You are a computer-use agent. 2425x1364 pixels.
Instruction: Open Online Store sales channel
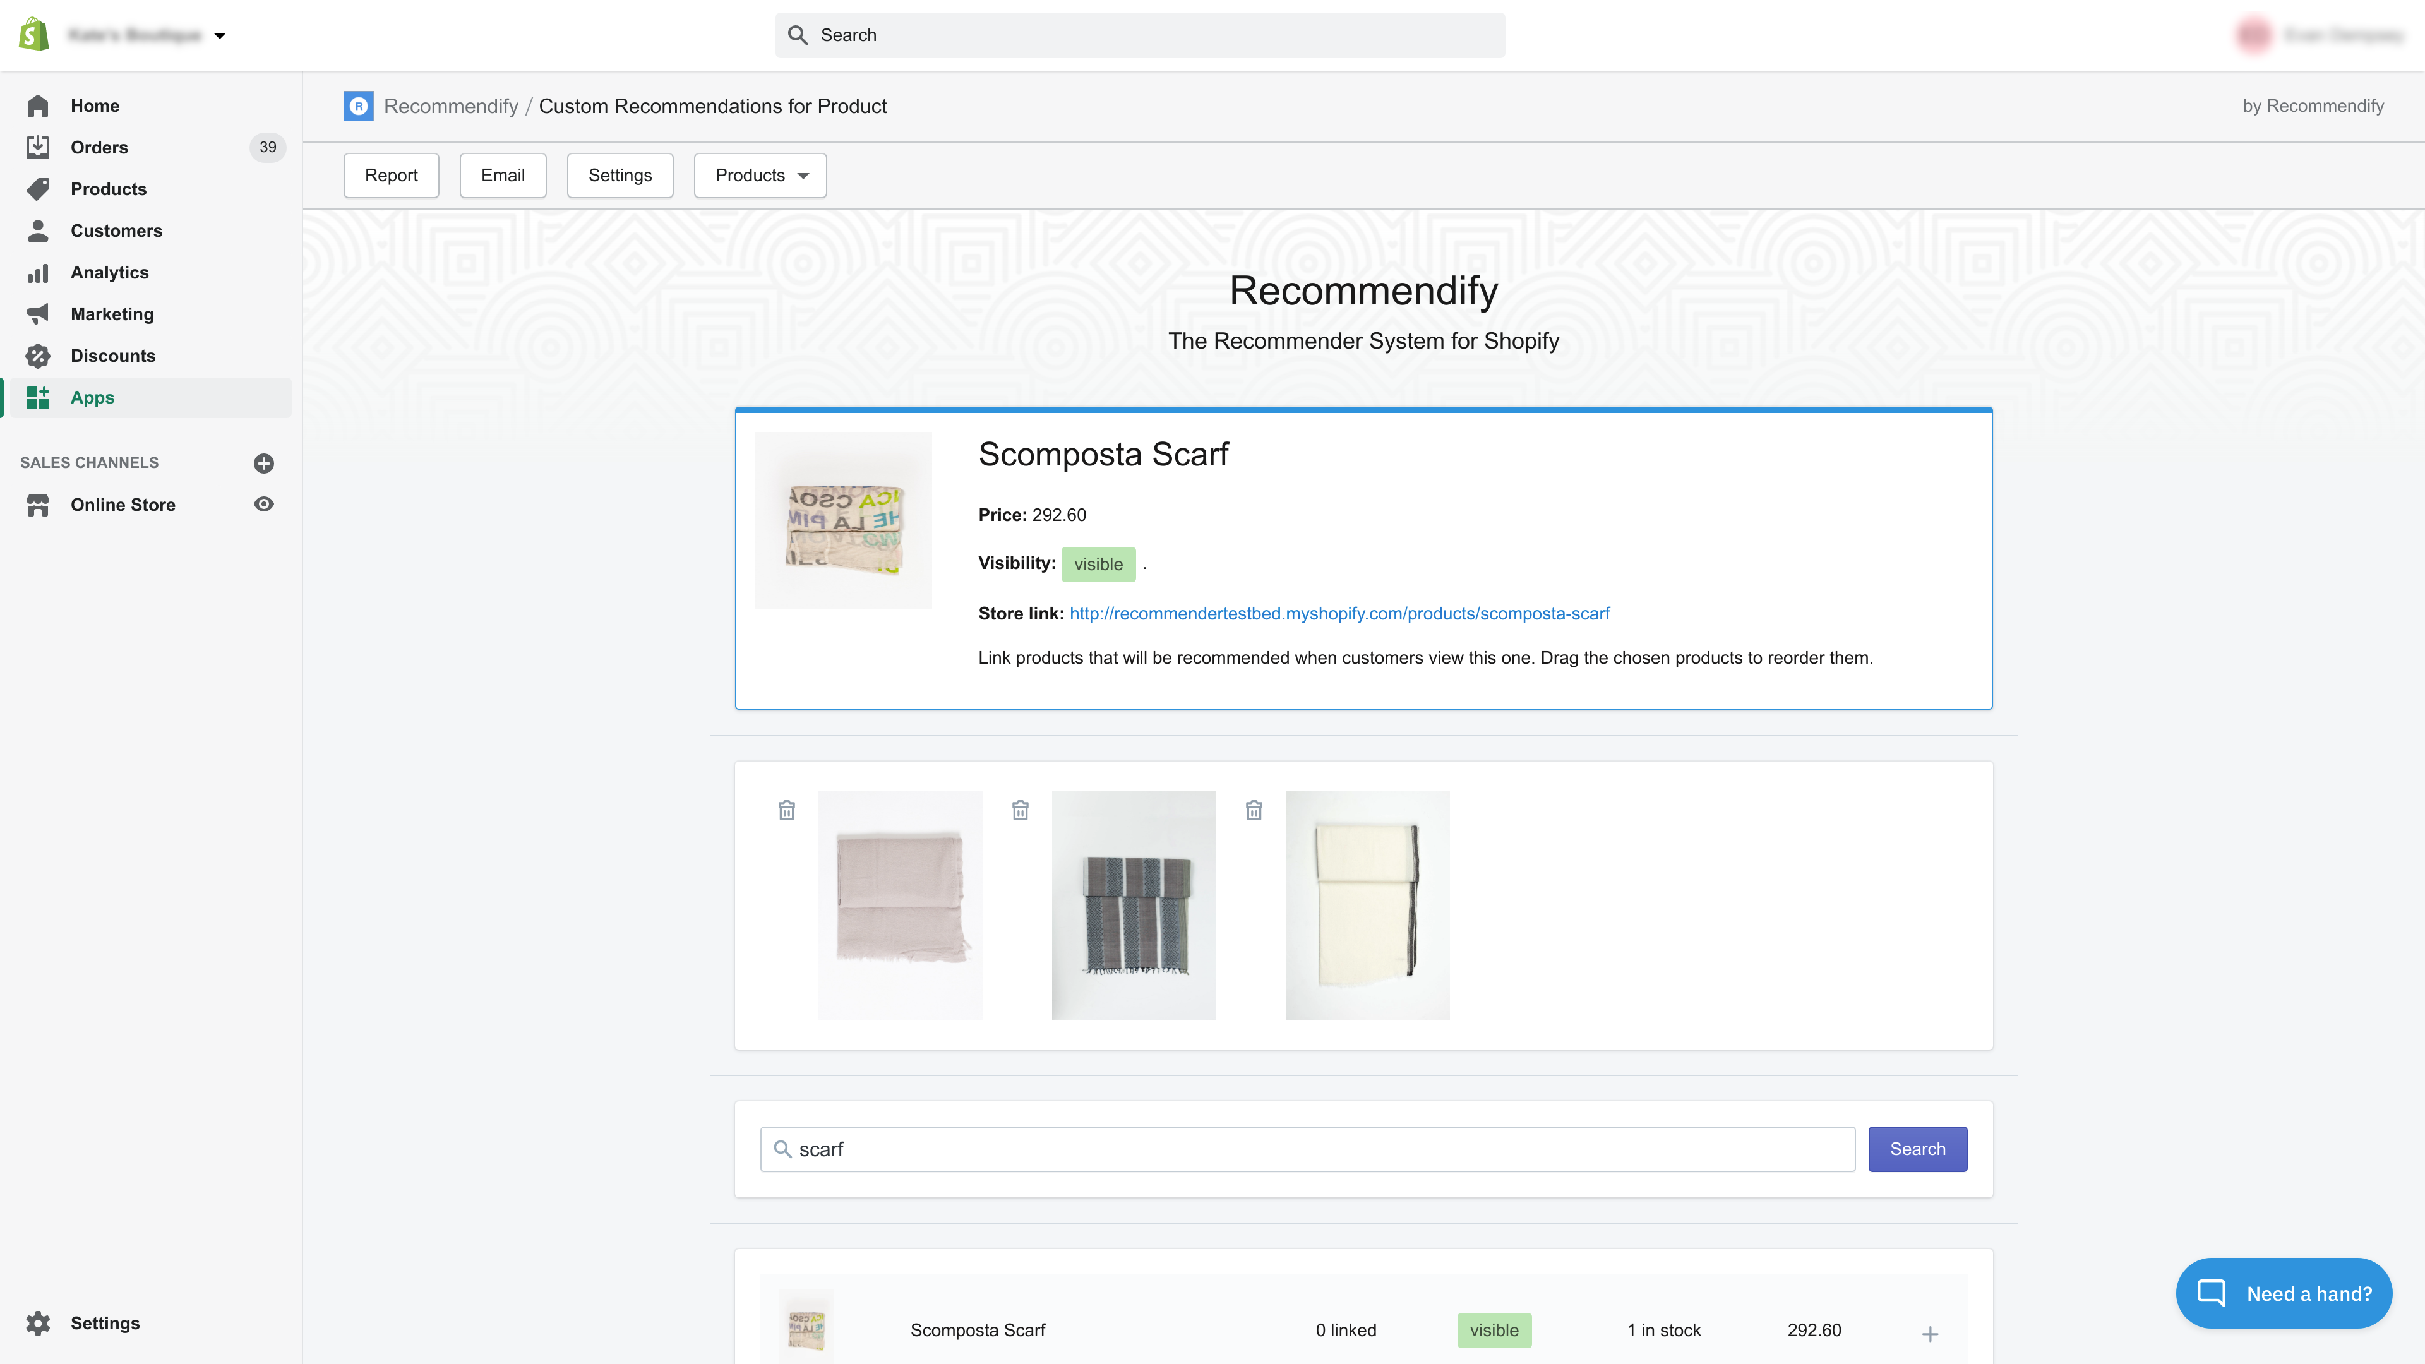pos(123,505)
